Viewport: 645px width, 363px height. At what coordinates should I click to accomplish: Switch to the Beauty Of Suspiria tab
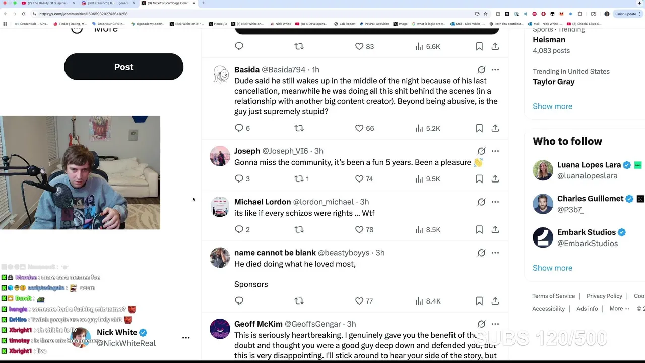(49, 3)
